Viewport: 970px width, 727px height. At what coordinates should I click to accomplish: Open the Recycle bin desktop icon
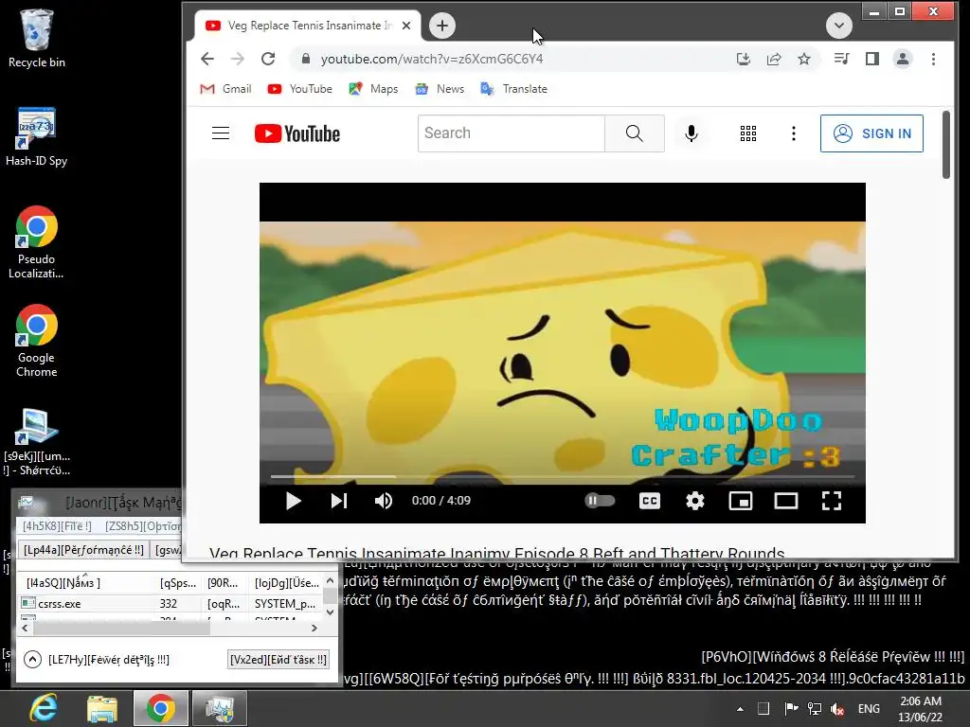[x=37, y=38]
